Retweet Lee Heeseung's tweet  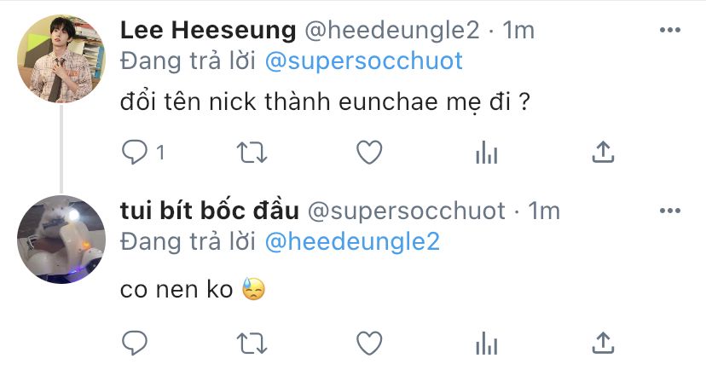coord(252,152)
